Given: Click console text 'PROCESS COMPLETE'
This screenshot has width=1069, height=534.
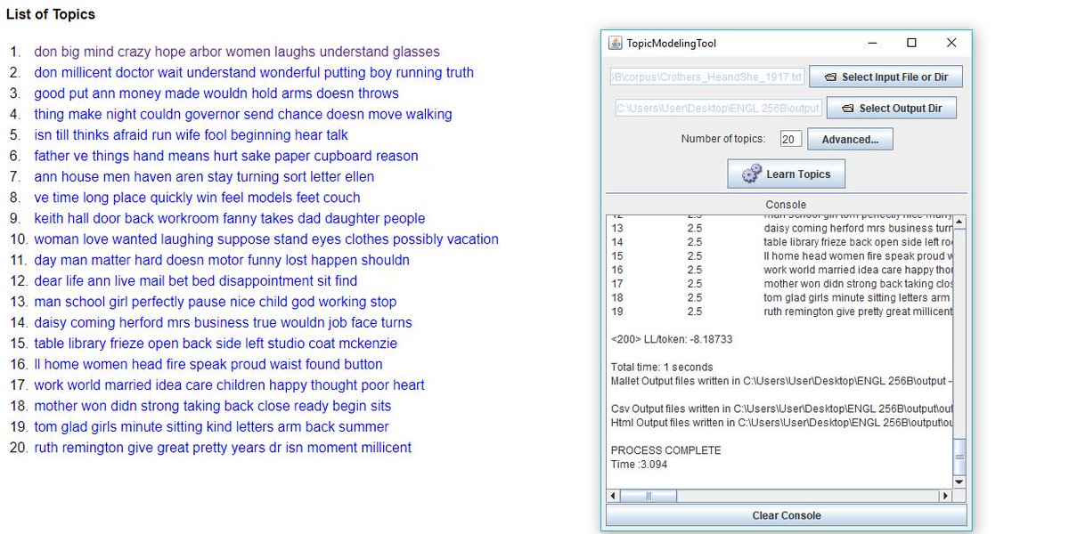Looking at the screenshot, I should coord(666,450).
